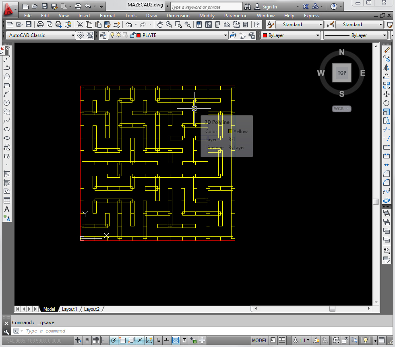Click the keyword search field
Viewport: 395px width, 347px height.
point(206,7)
